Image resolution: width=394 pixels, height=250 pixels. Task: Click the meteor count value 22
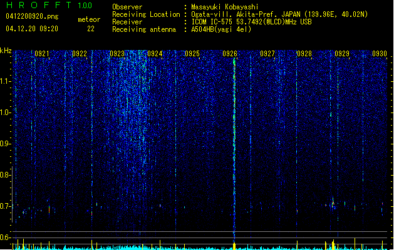pyautogui.click(x=91, y=29)
